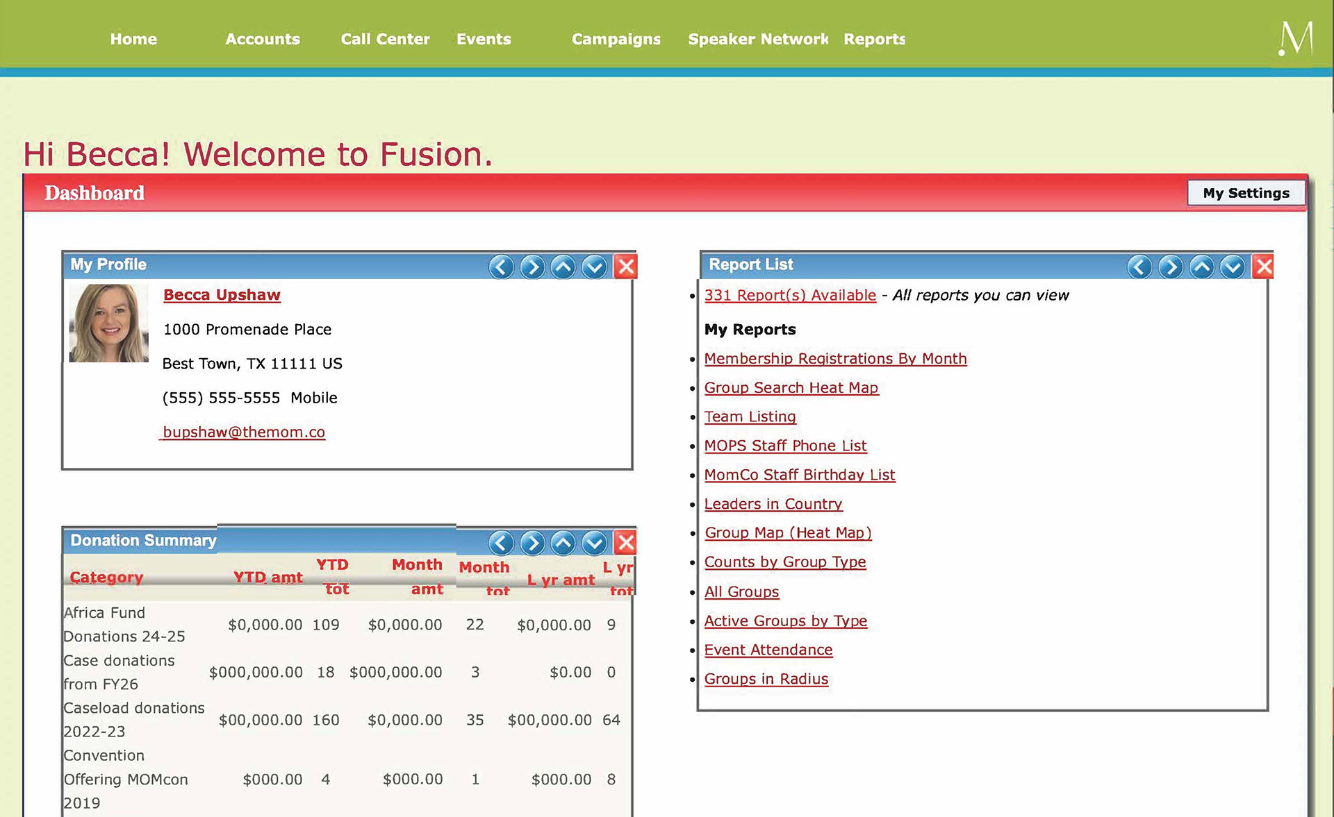Click the My Settings button
The height and width of the screenshot is (817, 1334).
pyautogui.click(x=1246, y=193)
